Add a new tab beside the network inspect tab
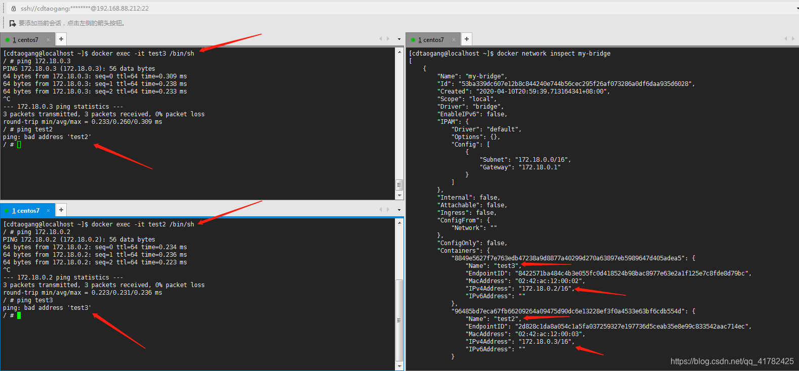Screen dimensions: 799x371 (466, 39)
